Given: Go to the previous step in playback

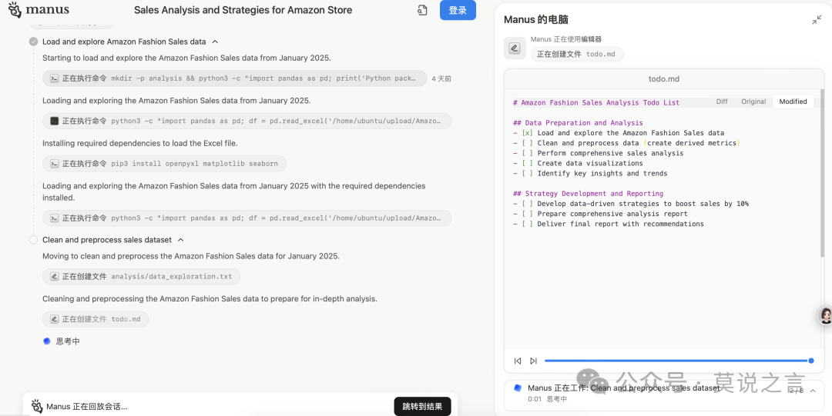Looking at the screenshot, I should 518,361.
